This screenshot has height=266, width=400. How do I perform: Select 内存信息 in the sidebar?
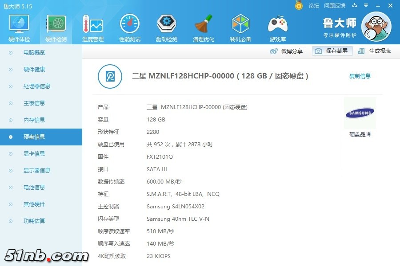pos(34,120)
